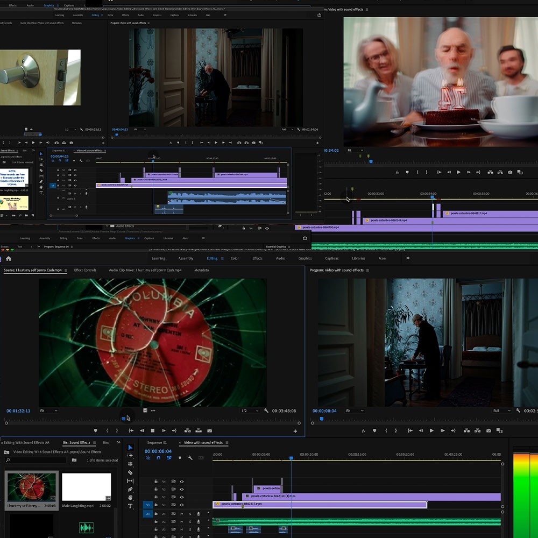Toggle visibility eye for V4 track
Screen dimensions: 538x538
(182, 482)
